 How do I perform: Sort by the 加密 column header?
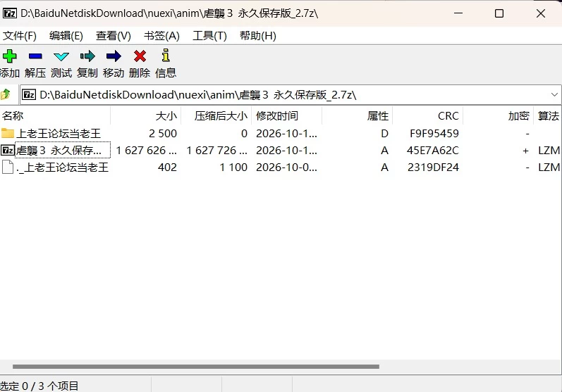(499, 115)
